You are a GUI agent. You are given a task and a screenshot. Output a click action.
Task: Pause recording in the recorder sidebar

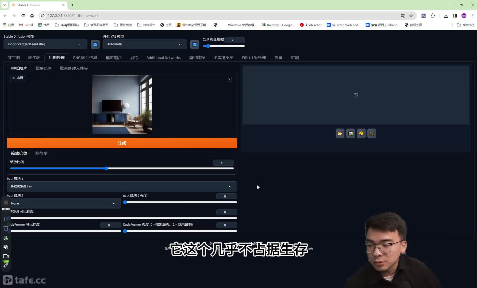click(x=6, y=219)
